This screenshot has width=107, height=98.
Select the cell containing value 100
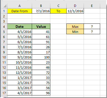coord(41,57)
